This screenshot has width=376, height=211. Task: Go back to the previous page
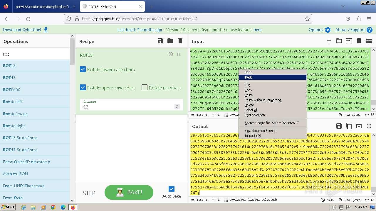pos(7,19)
